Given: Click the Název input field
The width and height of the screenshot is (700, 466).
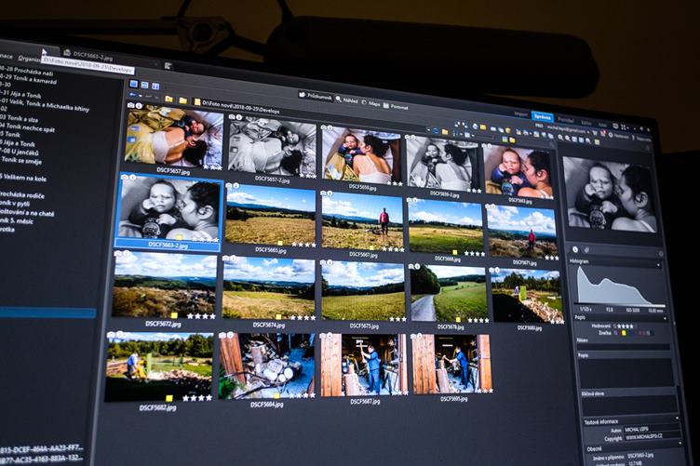Looking at the screenshot, I should [624, 347].
